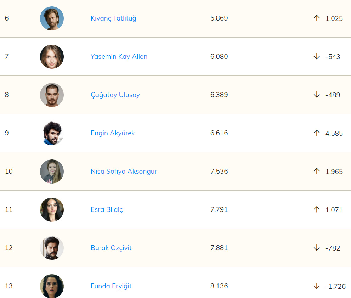Open Engin Akyürek's avatar thumbnail
This screenshot has width=351, height=298.
(52, 133)
